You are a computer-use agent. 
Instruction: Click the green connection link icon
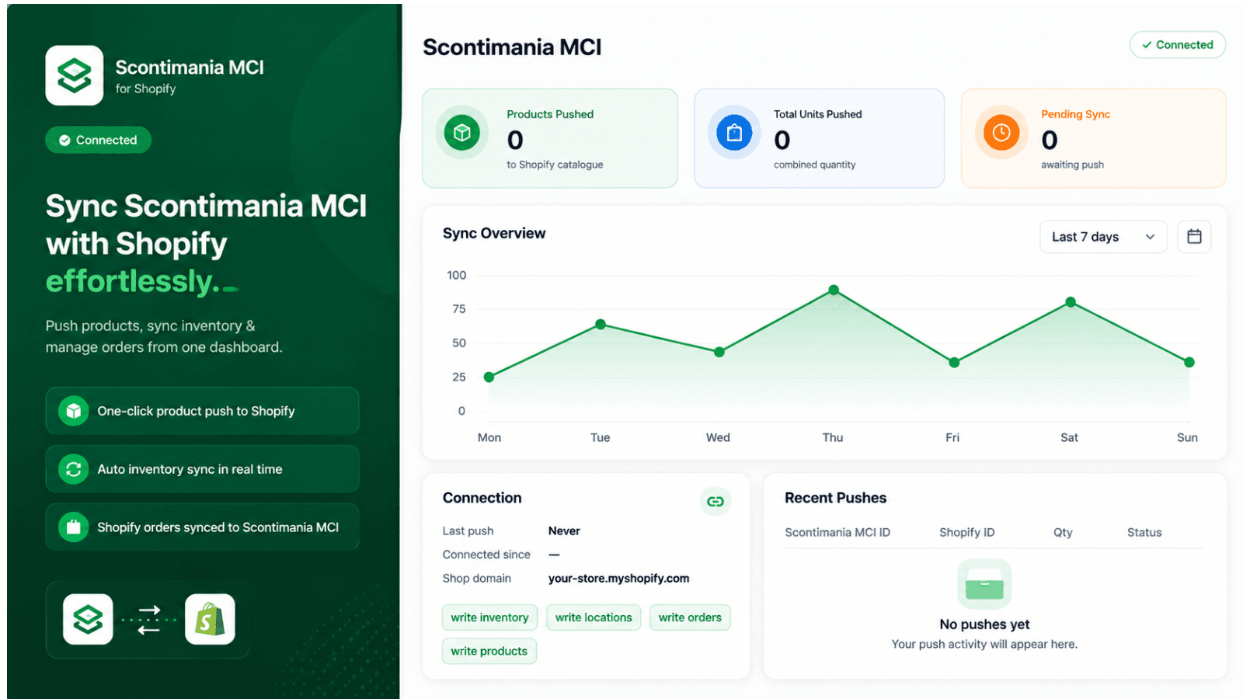coord(716,502)
